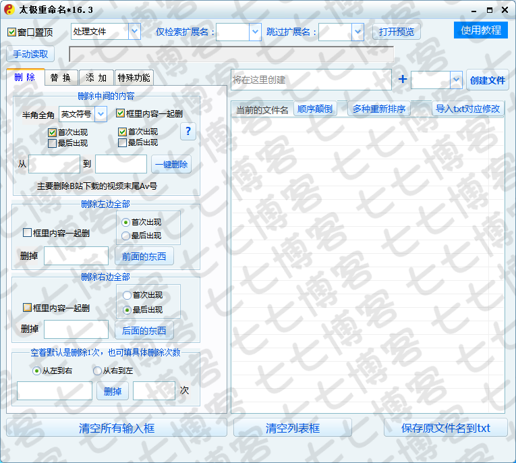
Task: Open the extension dropdown next to 创建文件
Action: pos(456,80)
